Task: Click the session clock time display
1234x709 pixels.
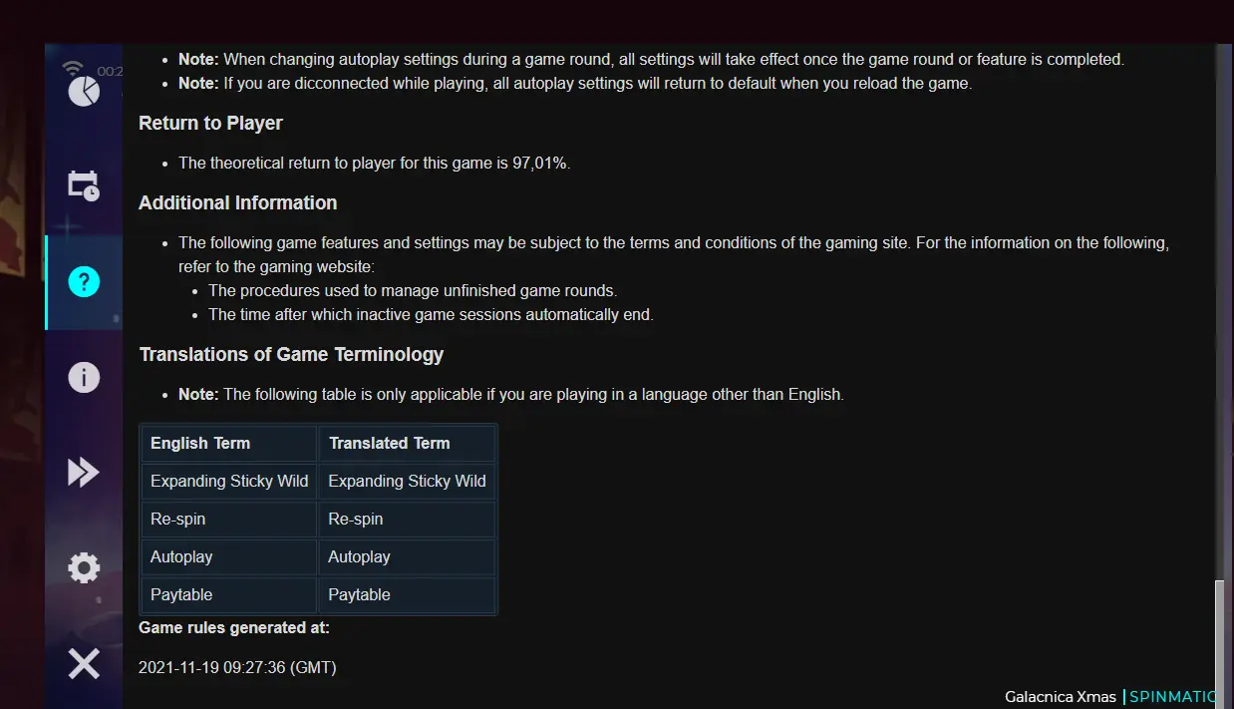Action: [x=110, y=72]
